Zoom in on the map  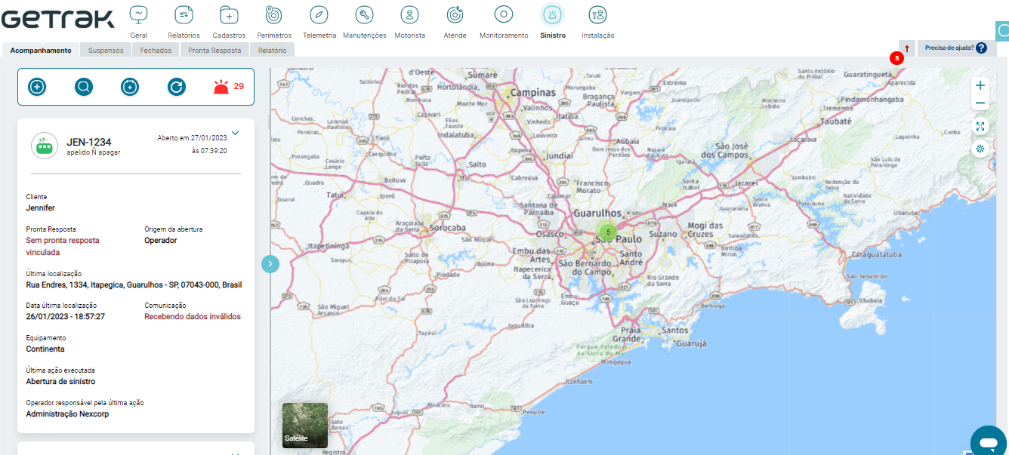980,85
